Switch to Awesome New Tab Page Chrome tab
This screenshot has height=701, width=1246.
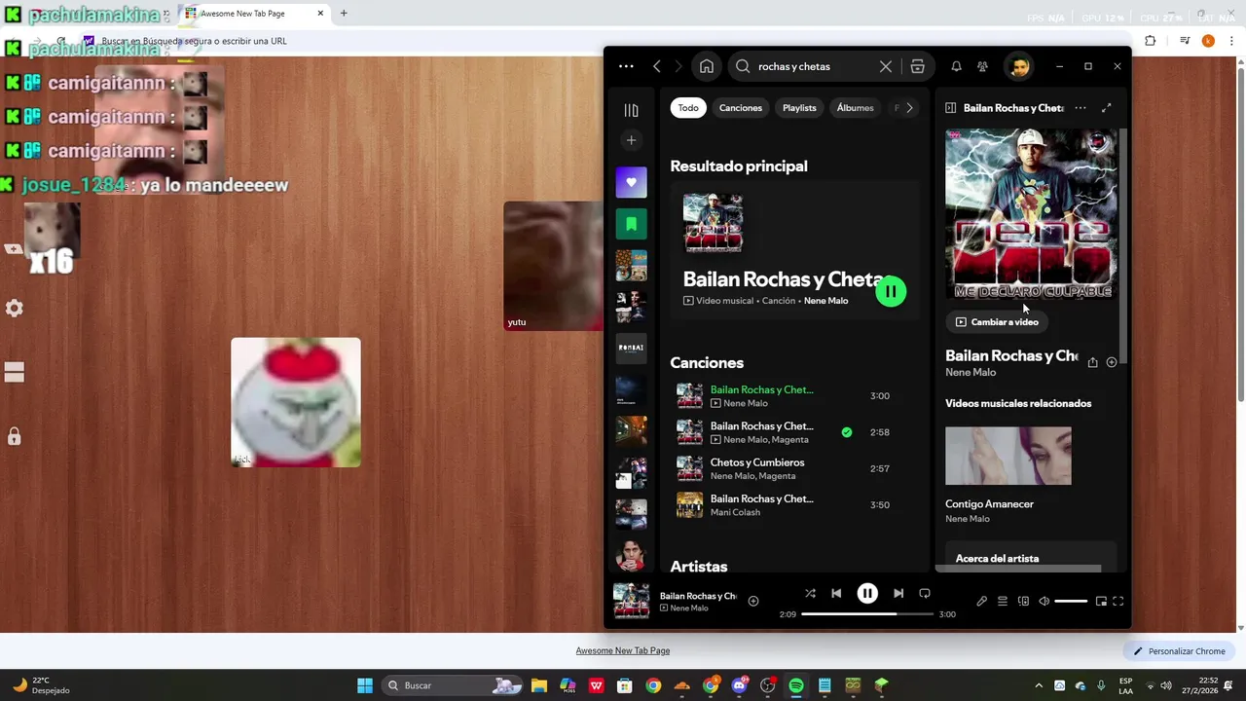click(x=255, y=14)
